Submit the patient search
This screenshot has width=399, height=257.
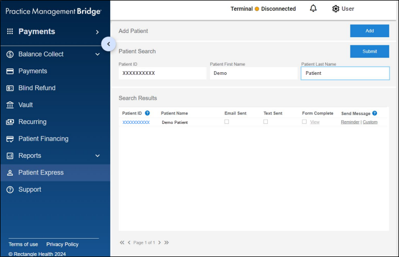point(369,51)
